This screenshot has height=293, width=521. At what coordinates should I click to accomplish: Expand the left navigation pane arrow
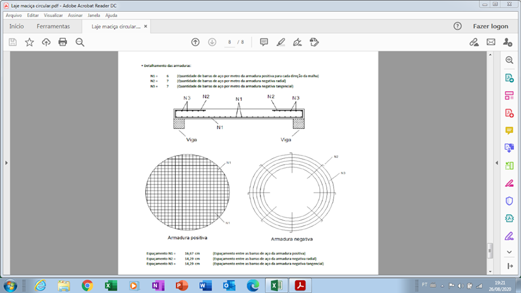tap(7, 163)
